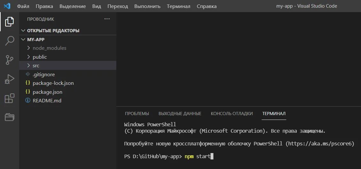Viewport: 361px width, 169px height.
Task: Switch to the ВЫХОДНЫЕ ДАННЫЕ panel tab
Action: pos(180,114)
